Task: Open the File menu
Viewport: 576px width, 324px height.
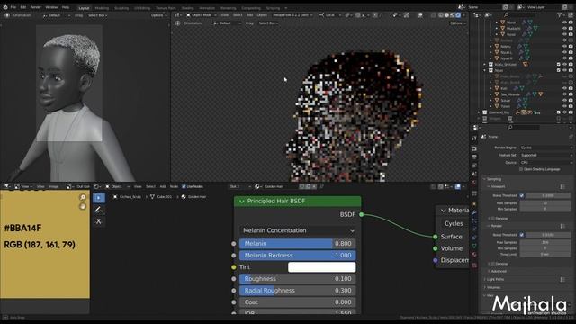Action: (13, 7)
